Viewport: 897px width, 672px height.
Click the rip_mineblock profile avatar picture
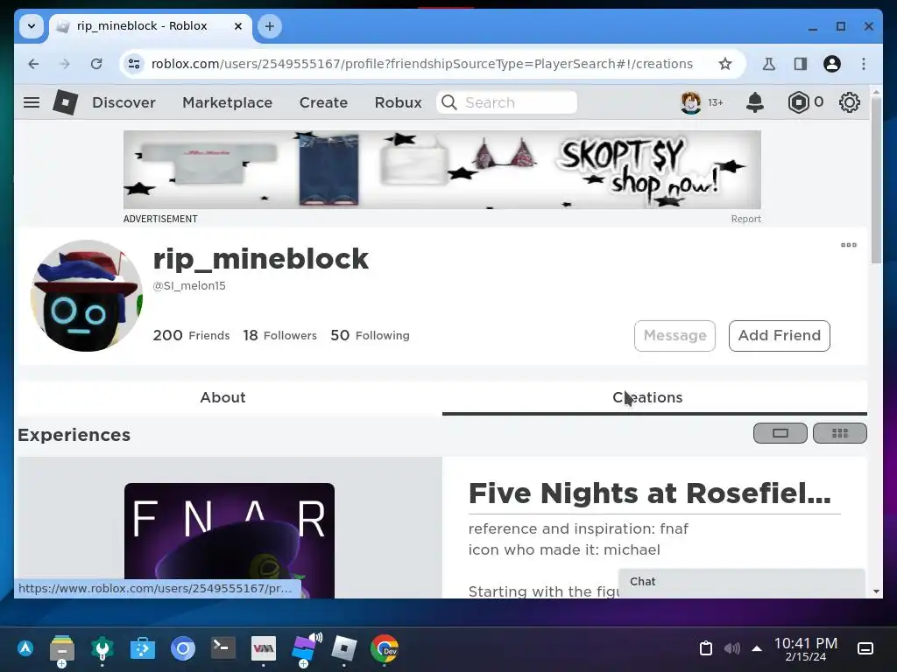(87, 296)
